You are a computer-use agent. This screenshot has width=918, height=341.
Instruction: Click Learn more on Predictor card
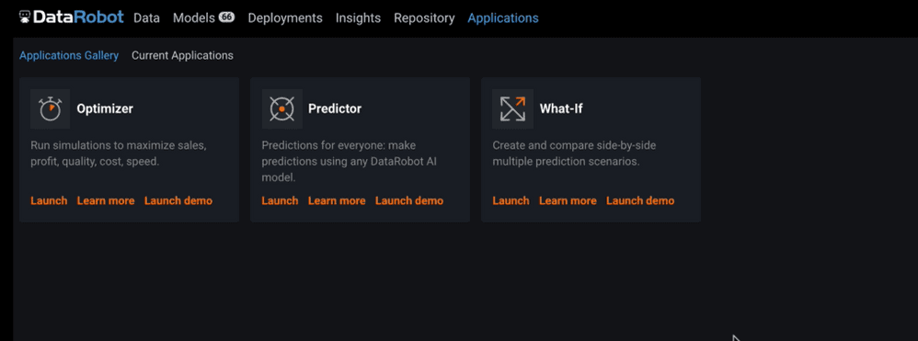click(337, 200)
